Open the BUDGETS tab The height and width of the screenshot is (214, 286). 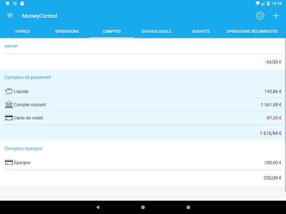(x=201, y=31)
